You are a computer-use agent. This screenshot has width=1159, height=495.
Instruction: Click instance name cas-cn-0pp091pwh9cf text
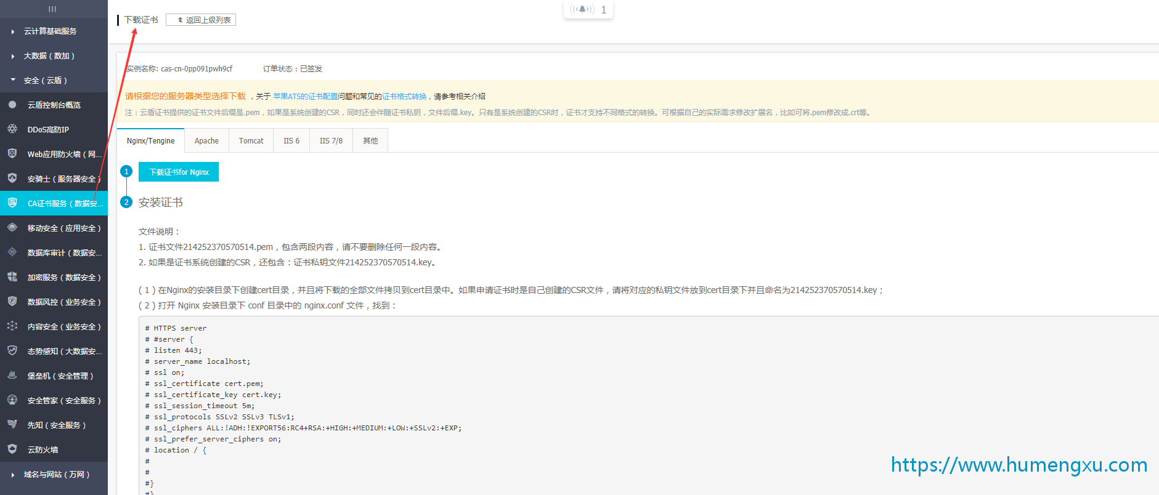(x=197, y=69)
